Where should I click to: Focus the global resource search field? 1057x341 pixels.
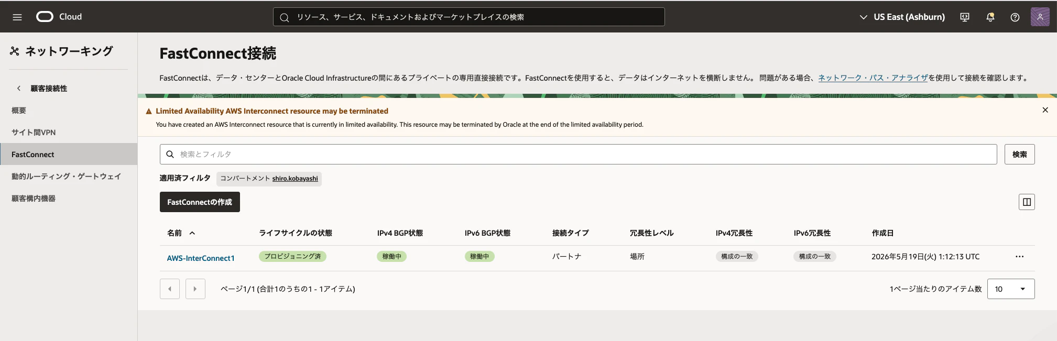pyautogui.click(x=468, y=17)
